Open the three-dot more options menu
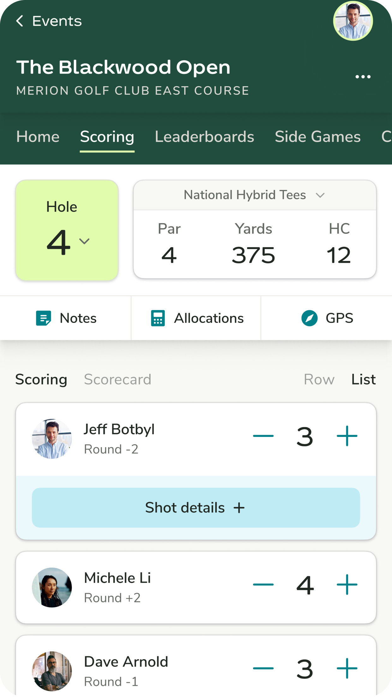Screen dimensions: 392x697 363,77
